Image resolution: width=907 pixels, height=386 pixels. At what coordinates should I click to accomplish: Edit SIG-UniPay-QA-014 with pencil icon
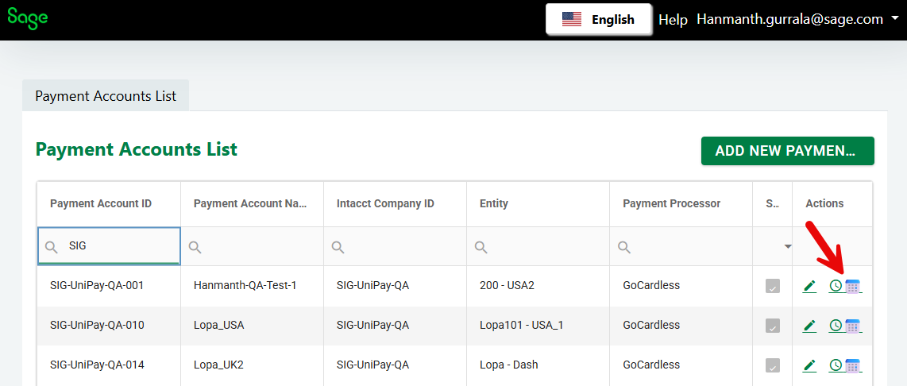coord(809,365)
